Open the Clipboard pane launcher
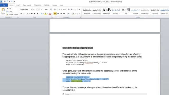 pos(18,17)
